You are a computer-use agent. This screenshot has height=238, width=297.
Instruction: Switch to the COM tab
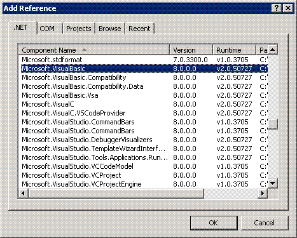(47, 29)
